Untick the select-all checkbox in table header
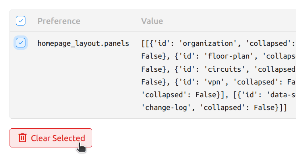The image size is (296, 157). 21,21
